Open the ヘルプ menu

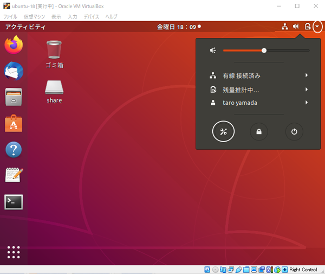(111, 17)
